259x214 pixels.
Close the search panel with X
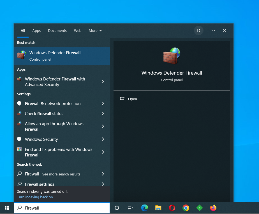225,30
